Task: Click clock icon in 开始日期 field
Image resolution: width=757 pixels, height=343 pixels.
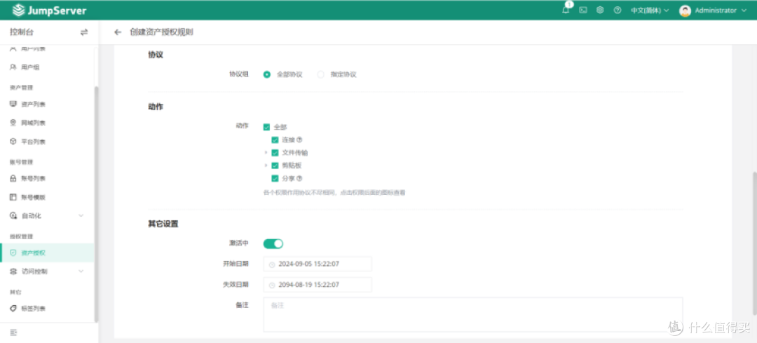Action: (272, 264)
